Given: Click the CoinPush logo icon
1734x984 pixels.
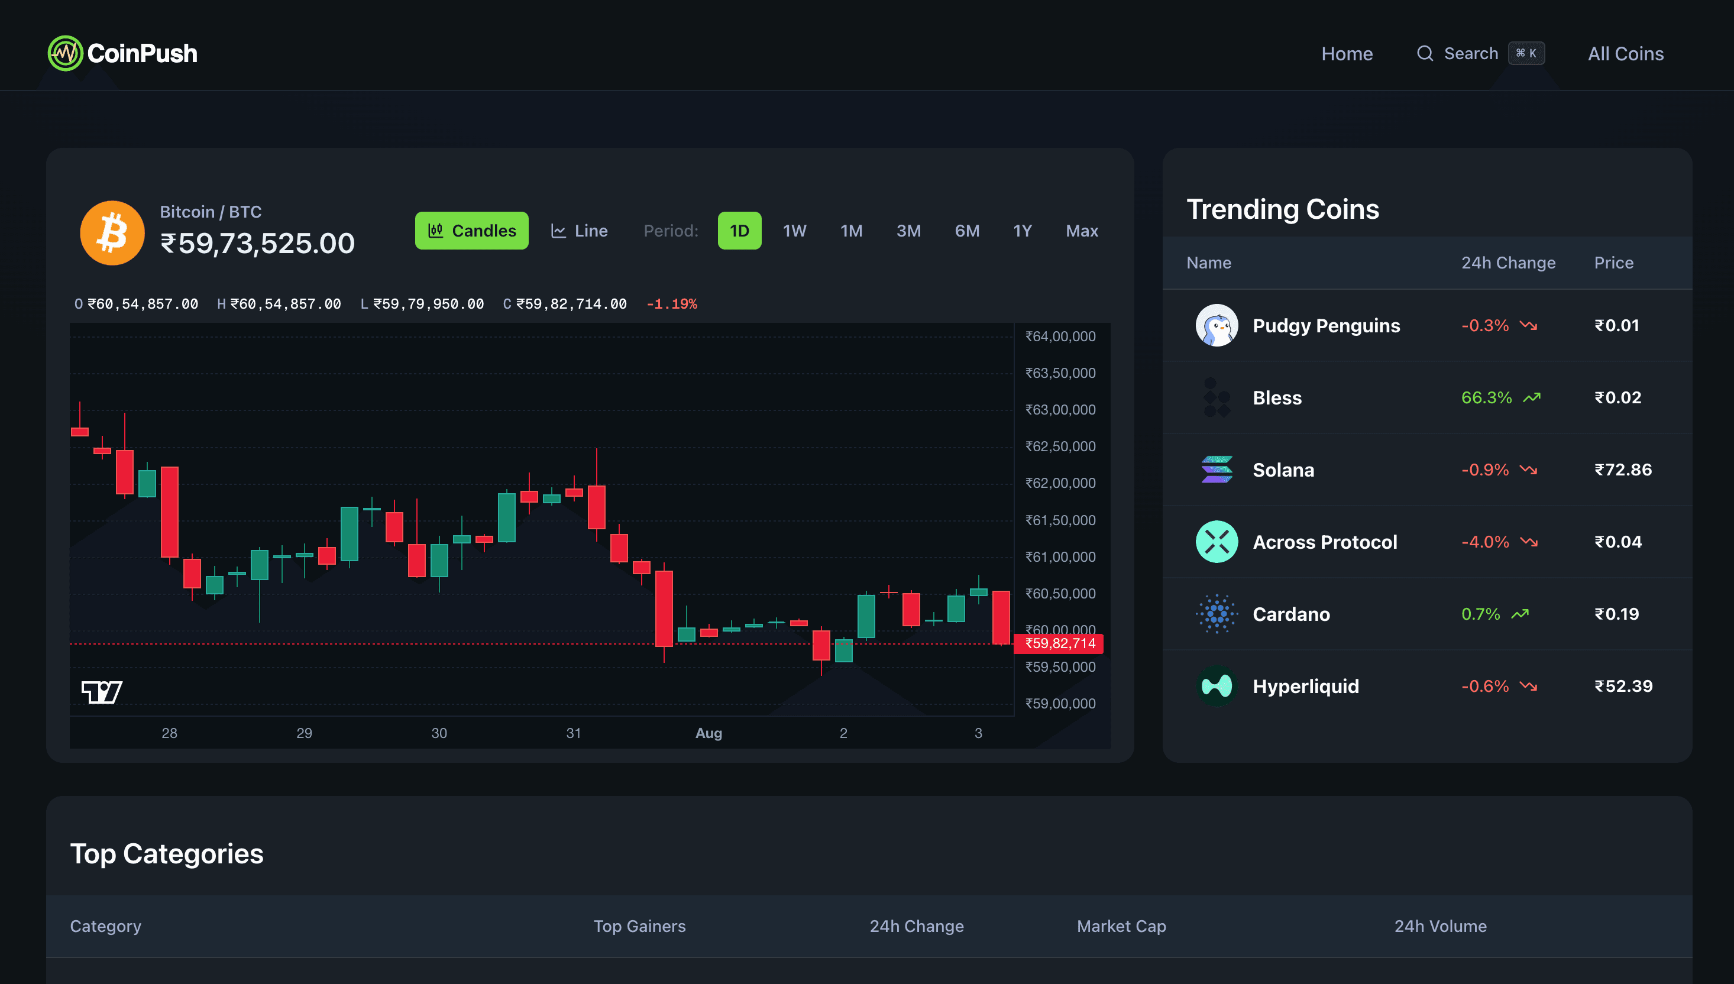Looking at the screenshot, I should [65, 53].
